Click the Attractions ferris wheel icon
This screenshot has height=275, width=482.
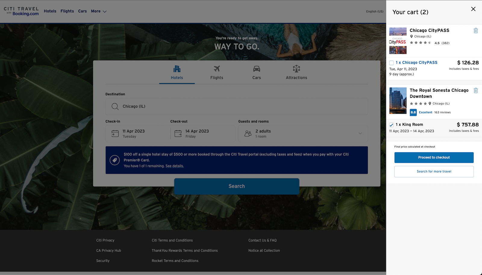[x=296, y=69]
